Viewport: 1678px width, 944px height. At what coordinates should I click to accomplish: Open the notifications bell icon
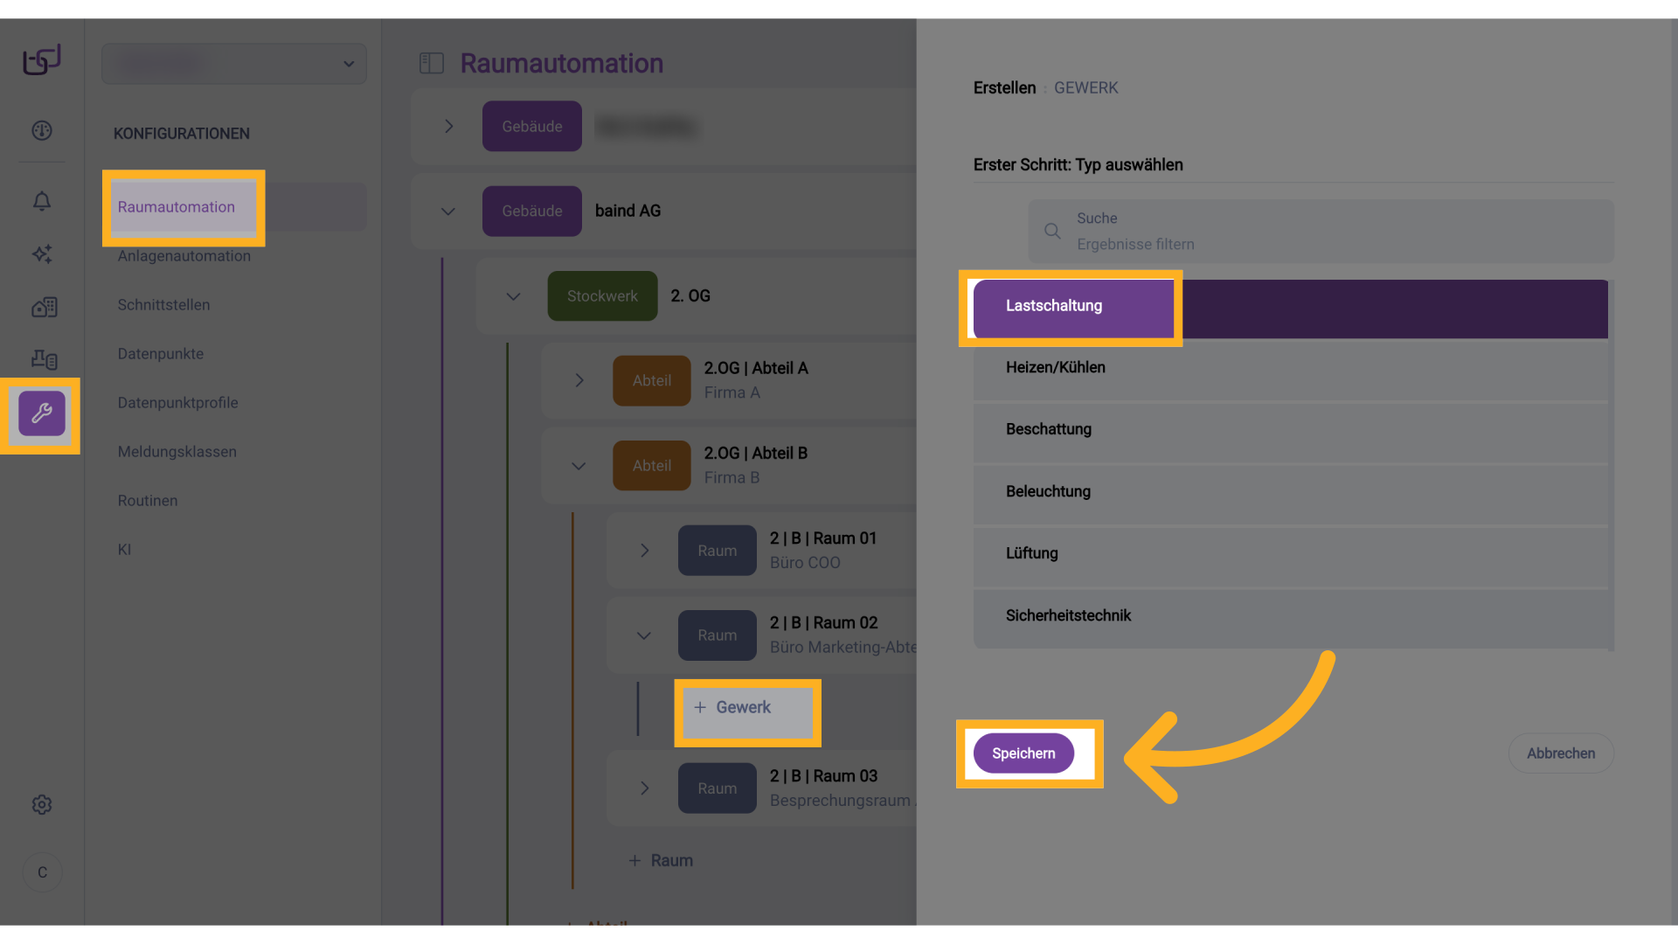click(x=42, y=201)
